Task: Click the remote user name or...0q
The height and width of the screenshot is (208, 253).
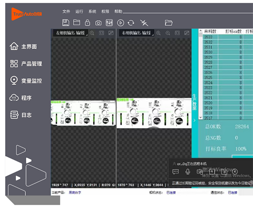Action: point(182,164)
